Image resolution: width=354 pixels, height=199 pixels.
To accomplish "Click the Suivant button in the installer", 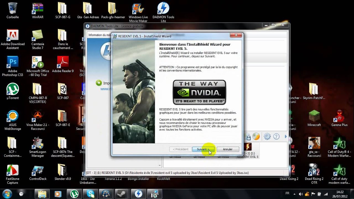I will (x=203, y=149).
